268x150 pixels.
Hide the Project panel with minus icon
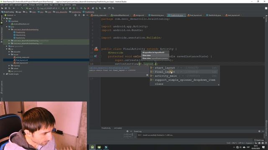click(x=87, y=15)
